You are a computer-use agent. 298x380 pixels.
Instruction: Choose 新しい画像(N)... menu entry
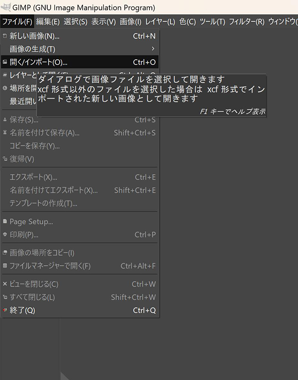point(79,36)
